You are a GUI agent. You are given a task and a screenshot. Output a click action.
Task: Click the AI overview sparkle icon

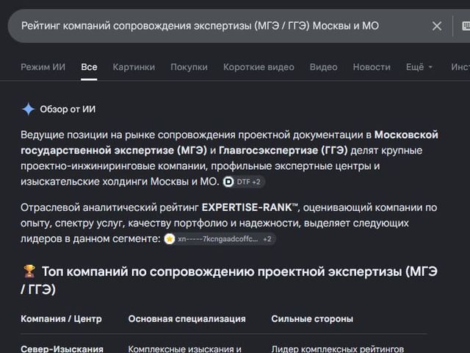(28, 110)
